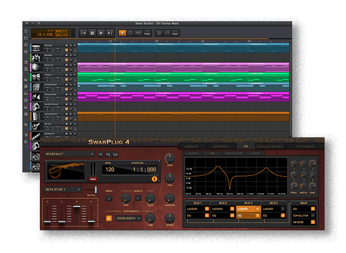346x253 pixels.
Task: Click the Sitar track thumbnail
Action: coord(36,126)
